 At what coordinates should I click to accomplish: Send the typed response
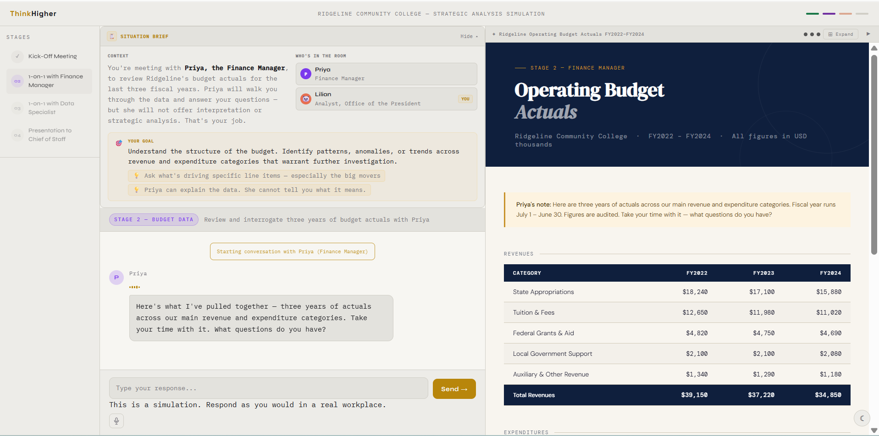[x=454, y=389]
